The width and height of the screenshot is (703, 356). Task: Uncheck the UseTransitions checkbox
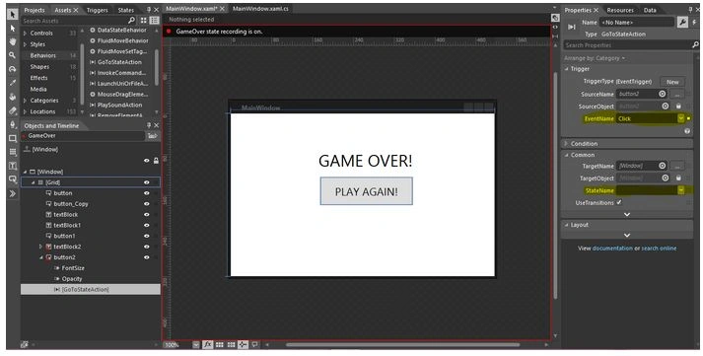(619, 203)
